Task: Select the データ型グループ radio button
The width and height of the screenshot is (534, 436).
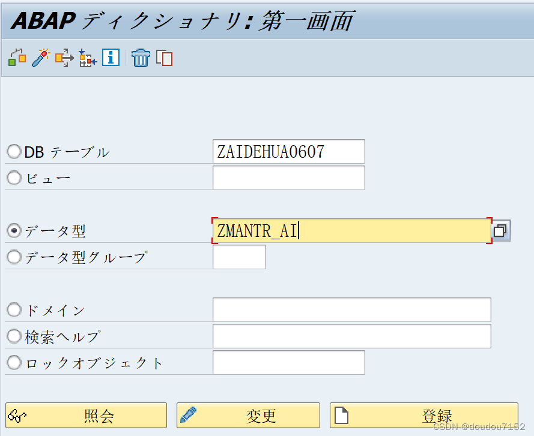Action: 13,257
